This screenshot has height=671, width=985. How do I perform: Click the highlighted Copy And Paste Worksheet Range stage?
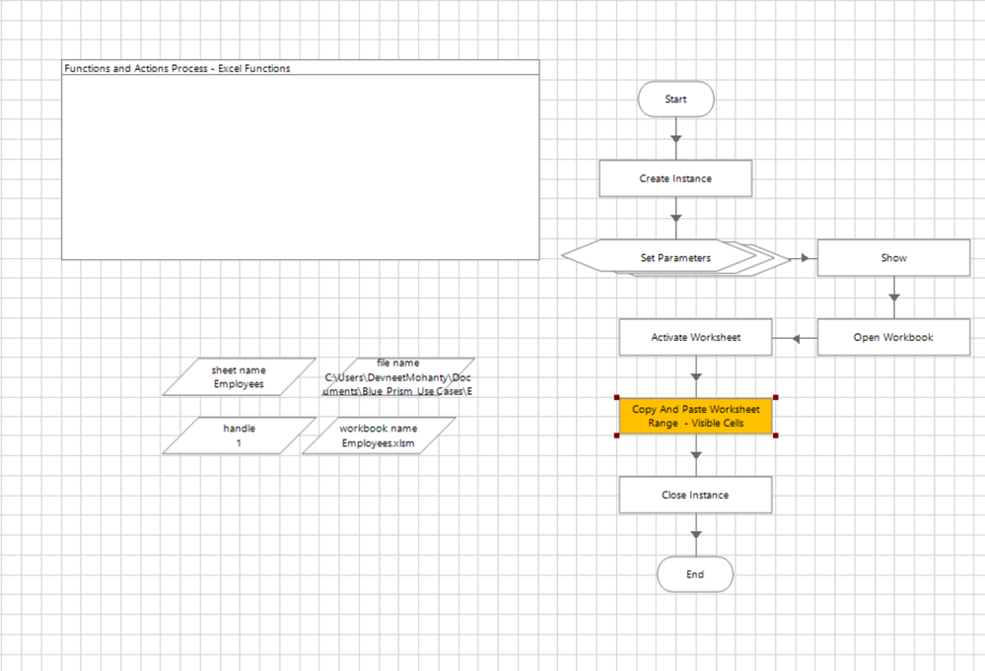[x=695, y=416]
